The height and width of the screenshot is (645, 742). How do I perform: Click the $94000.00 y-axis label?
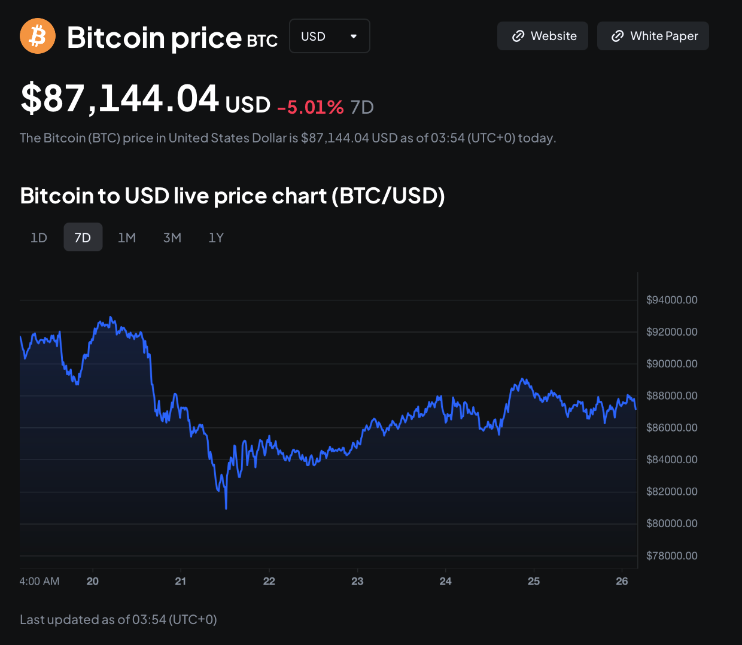(x=671, y=300)
